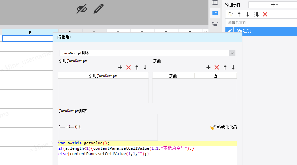
Task: Delete event with the red X in event toolbar
Action: coord(265,14)
